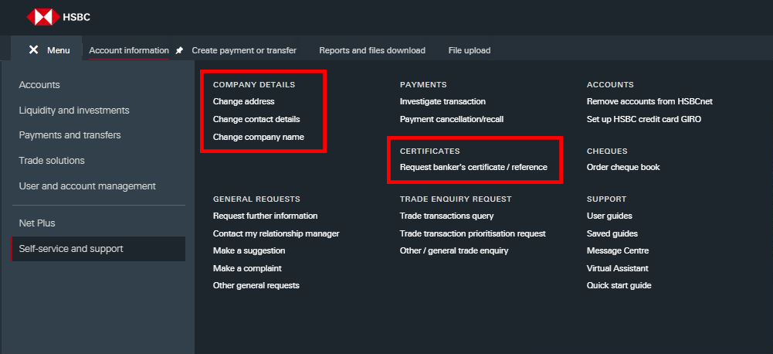Image resolution: width=773 pixels, height=354 pixels.
Task: Open the File upload tab
Action: (x=470, y=50)
